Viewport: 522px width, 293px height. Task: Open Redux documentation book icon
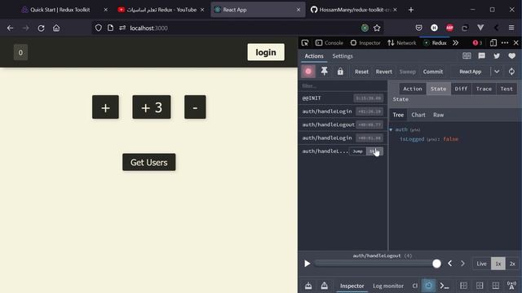pos(467,56)
